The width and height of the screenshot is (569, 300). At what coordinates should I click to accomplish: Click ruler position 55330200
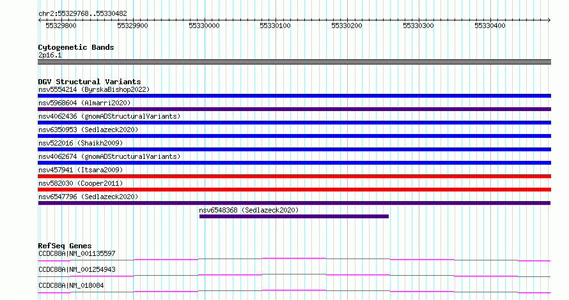coord(347,26)
